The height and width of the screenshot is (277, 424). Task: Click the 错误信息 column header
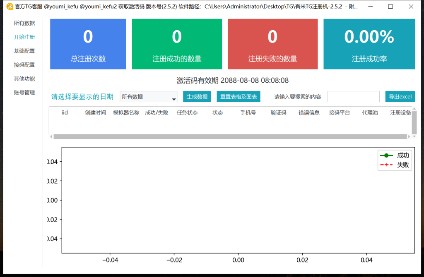[x=309, y=112]
